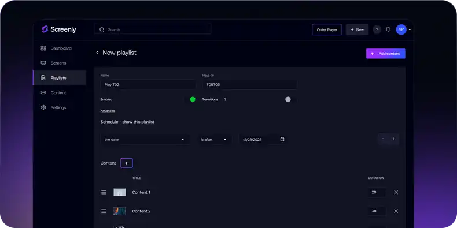Open the 'is after' condition dropdown
Image resolution: width=457 pixels, height=228 pixels.
pyautogui.click(x=214, y=139)
